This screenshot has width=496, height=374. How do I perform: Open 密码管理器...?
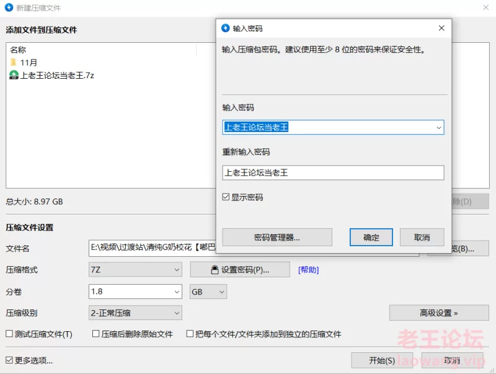277,238
